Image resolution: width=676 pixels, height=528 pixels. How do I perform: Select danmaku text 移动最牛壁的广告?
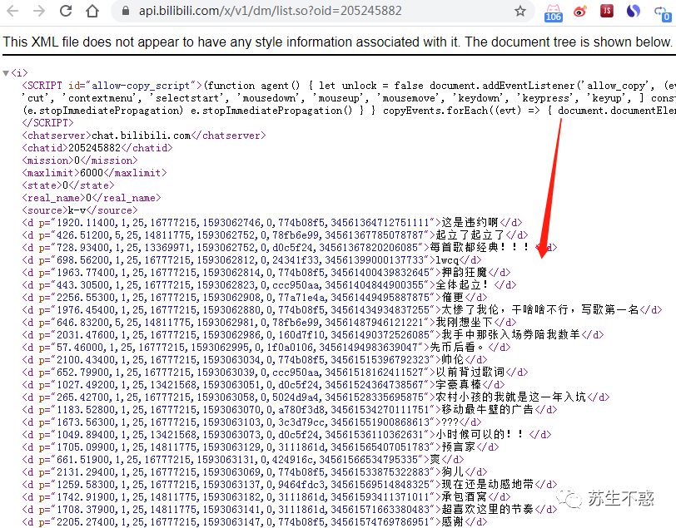[x=488, y=410]
